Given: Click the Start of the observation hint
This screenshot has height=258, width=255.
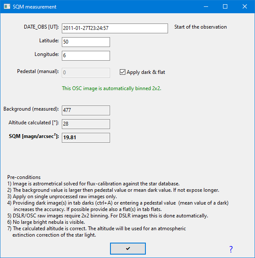Looking at the screenshot, I should click(x=200, y=27).
